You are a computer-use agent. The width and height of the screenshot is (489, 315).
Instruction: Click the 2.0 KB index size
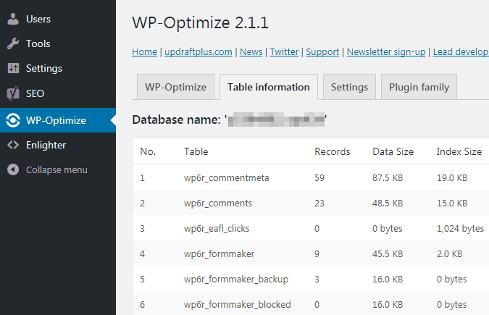point(449,254)
